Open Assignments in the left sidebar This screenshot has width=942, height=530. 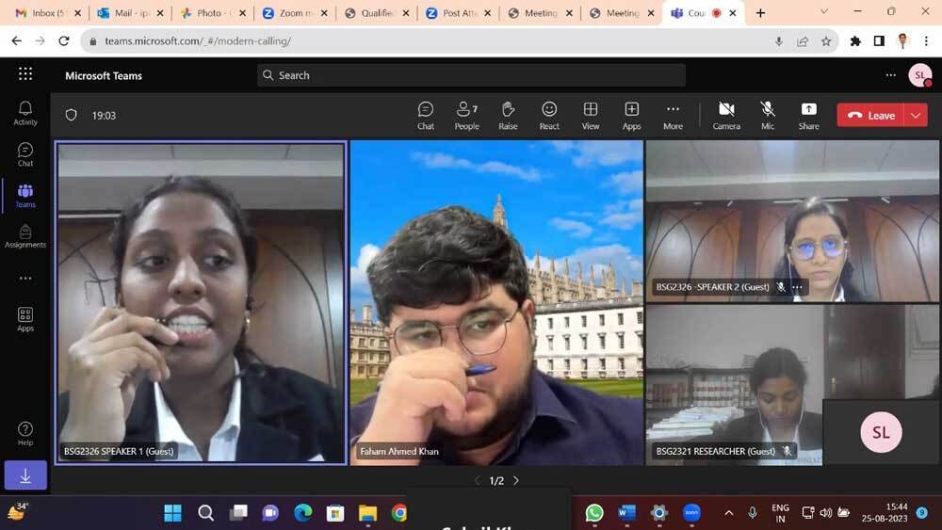[x=25, y=236]
